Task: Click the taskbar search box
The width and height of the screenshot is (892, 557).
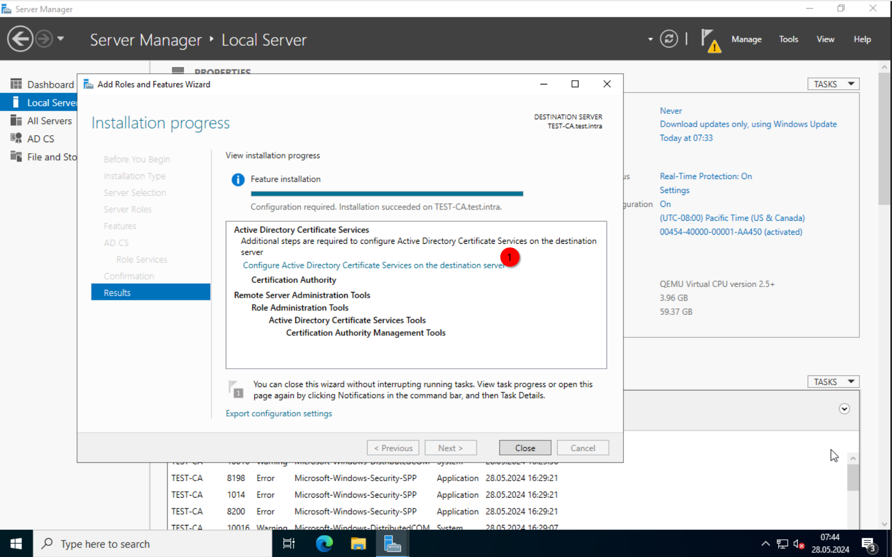Action: 153,544
